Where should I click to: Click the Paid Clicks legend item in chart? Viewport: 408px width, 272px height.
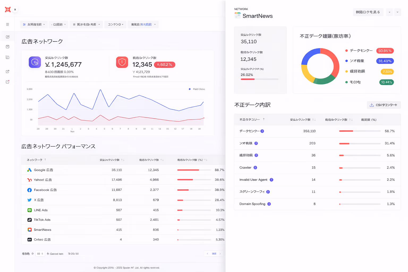pos(197,89)
